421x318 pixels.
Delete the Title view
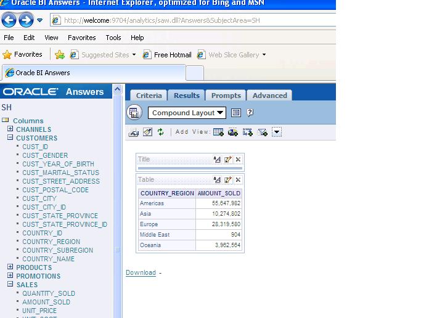(238, 160)
